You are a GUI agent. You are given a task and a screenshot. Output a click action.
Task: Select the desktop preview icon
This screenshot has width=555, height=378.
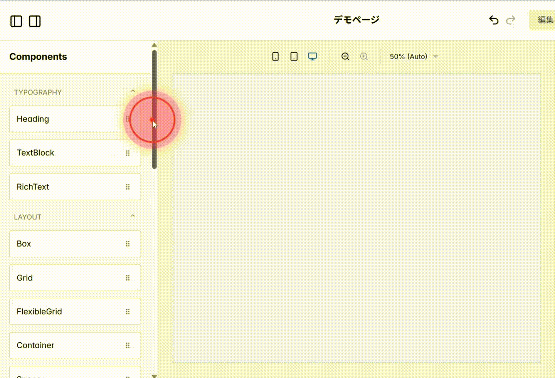click(312, 56)
